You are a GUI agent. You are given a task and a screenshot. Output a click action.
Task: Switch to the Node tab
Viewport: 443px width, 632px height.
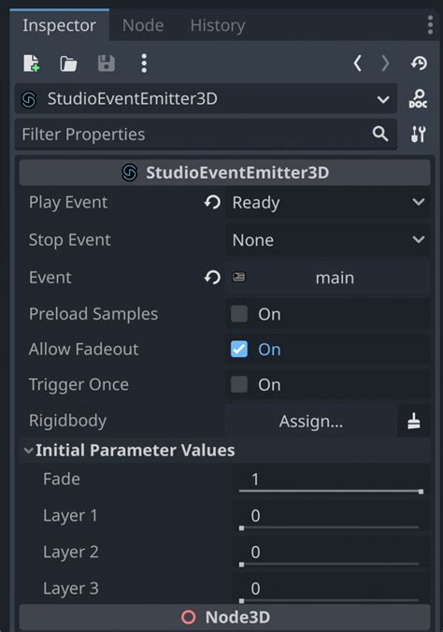click(143, 25)
